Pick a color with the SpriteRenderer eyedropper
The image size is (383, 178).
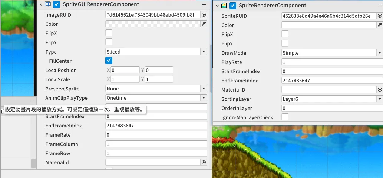point(380,25)
